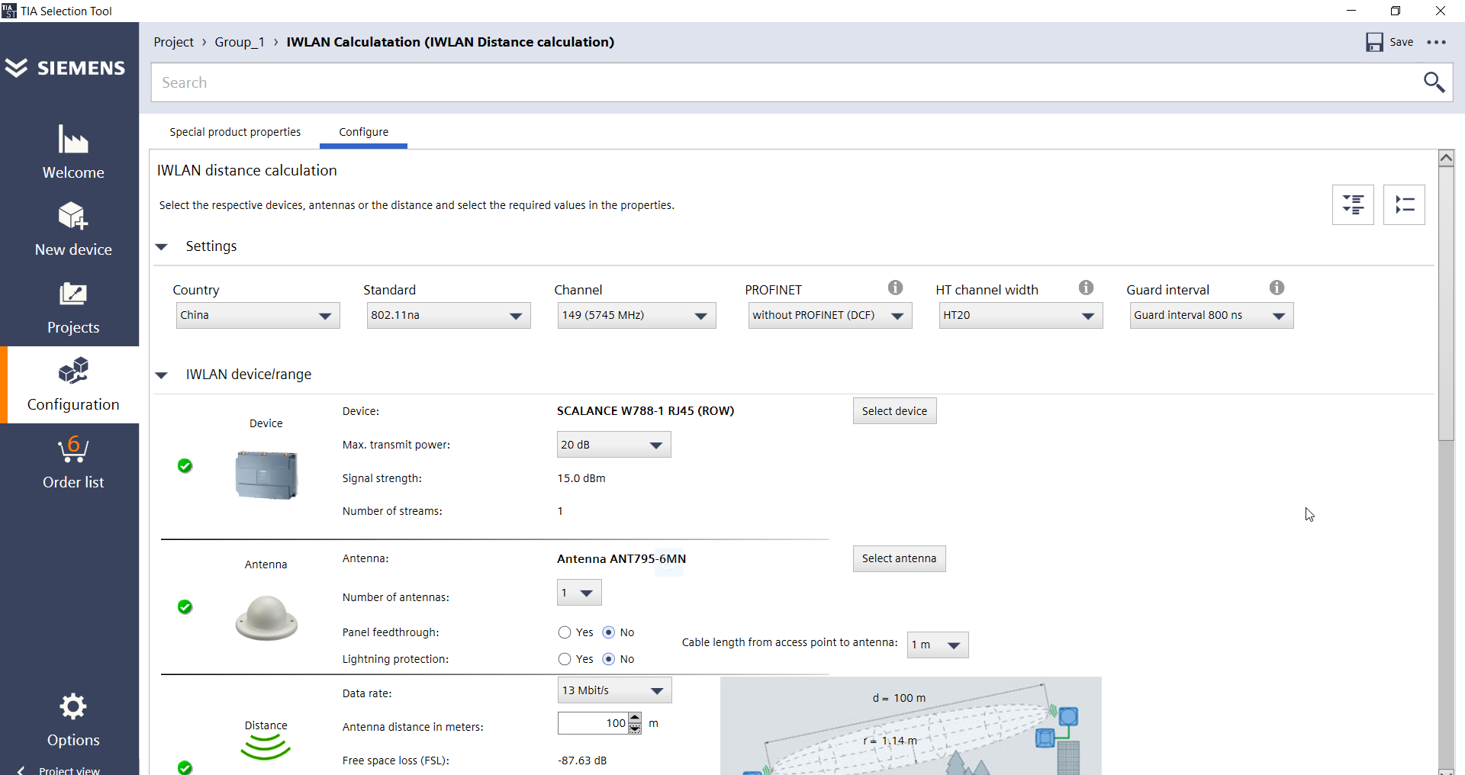Open the Projects icon in sidebar

tap(73, 294)
